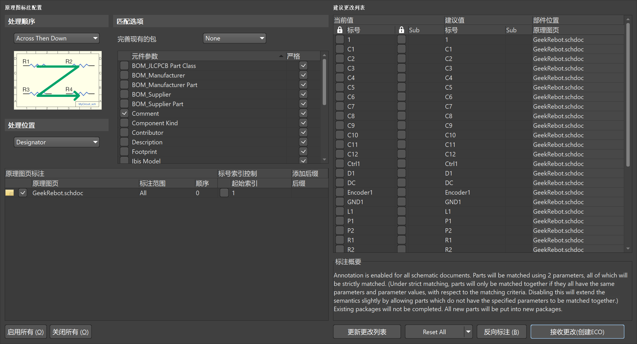Click the Sub lock icon in header
The image size is (637, 344).
tap(401, 30)
